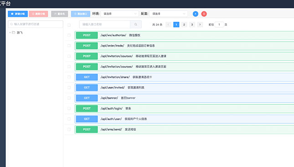Tick checkbox for /api/auth/user/ row

click(69, 119)
